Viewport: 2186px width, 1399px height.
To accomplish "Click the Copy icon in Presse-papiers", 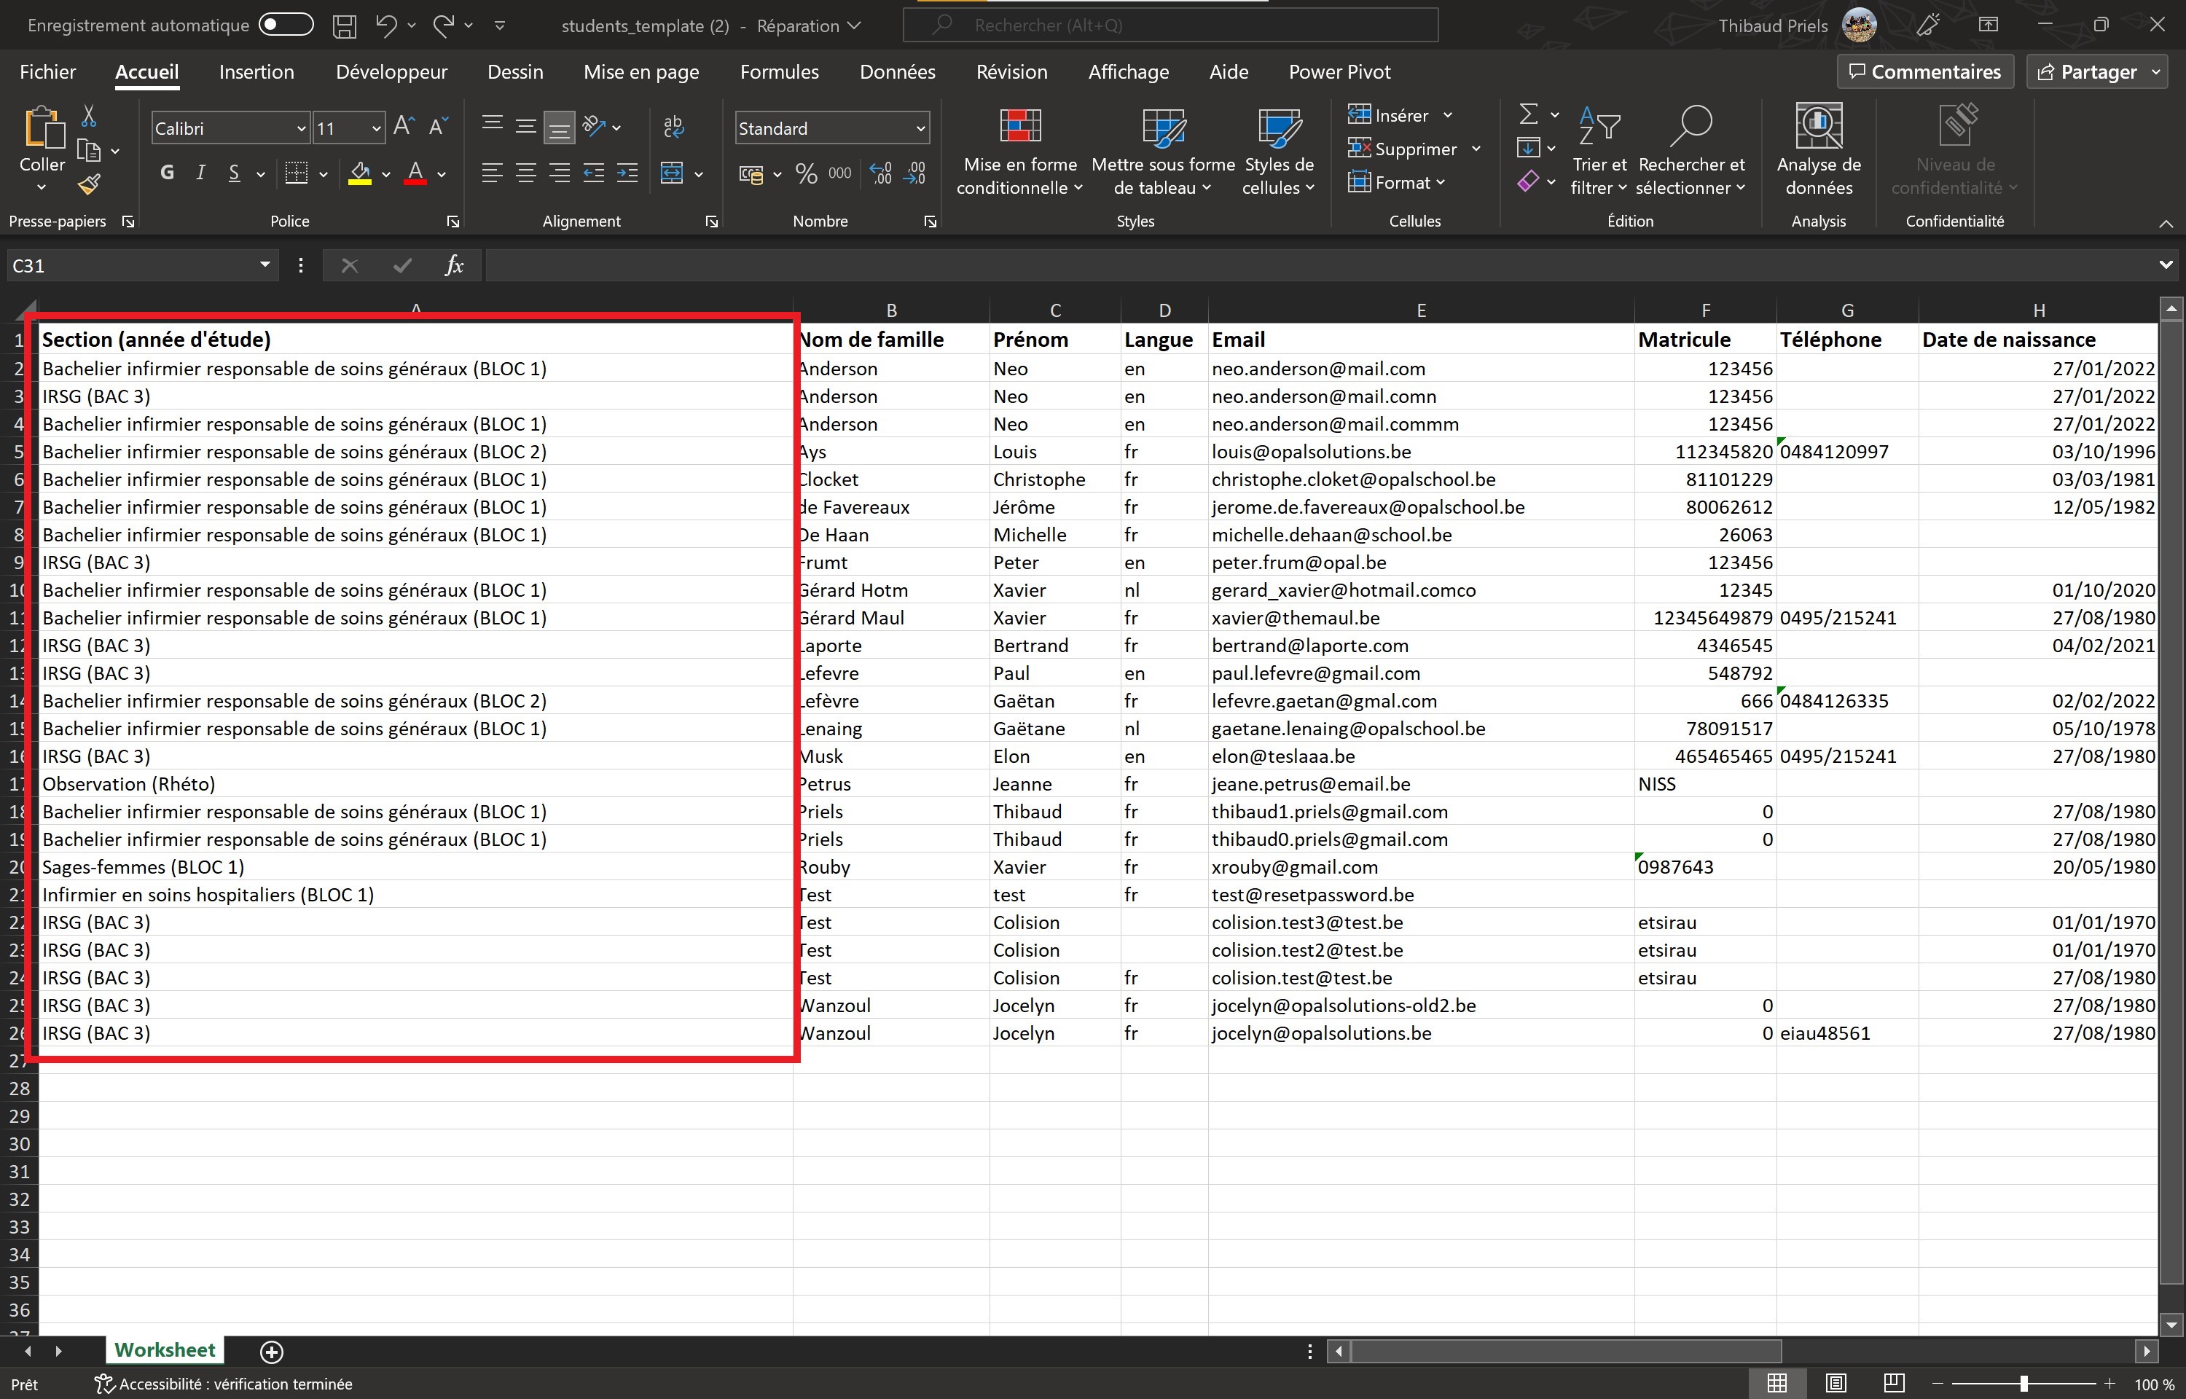I will click(89, 151).
